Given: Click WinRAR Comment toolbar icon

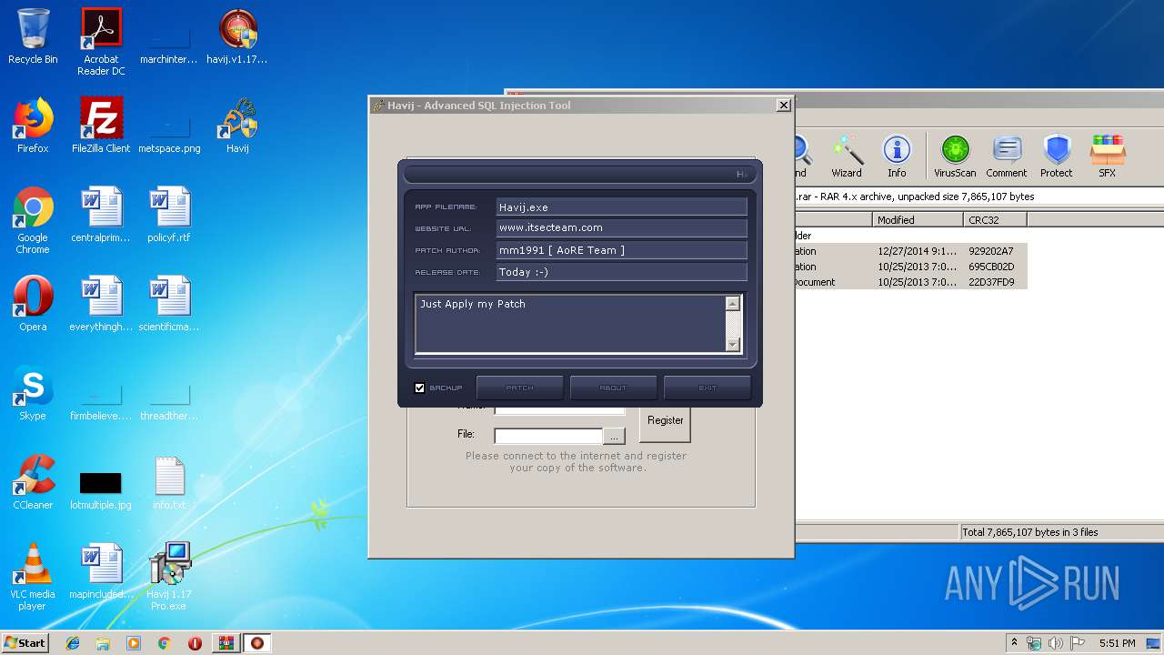Looking at the screenshot, I should tap(1007, 156).
